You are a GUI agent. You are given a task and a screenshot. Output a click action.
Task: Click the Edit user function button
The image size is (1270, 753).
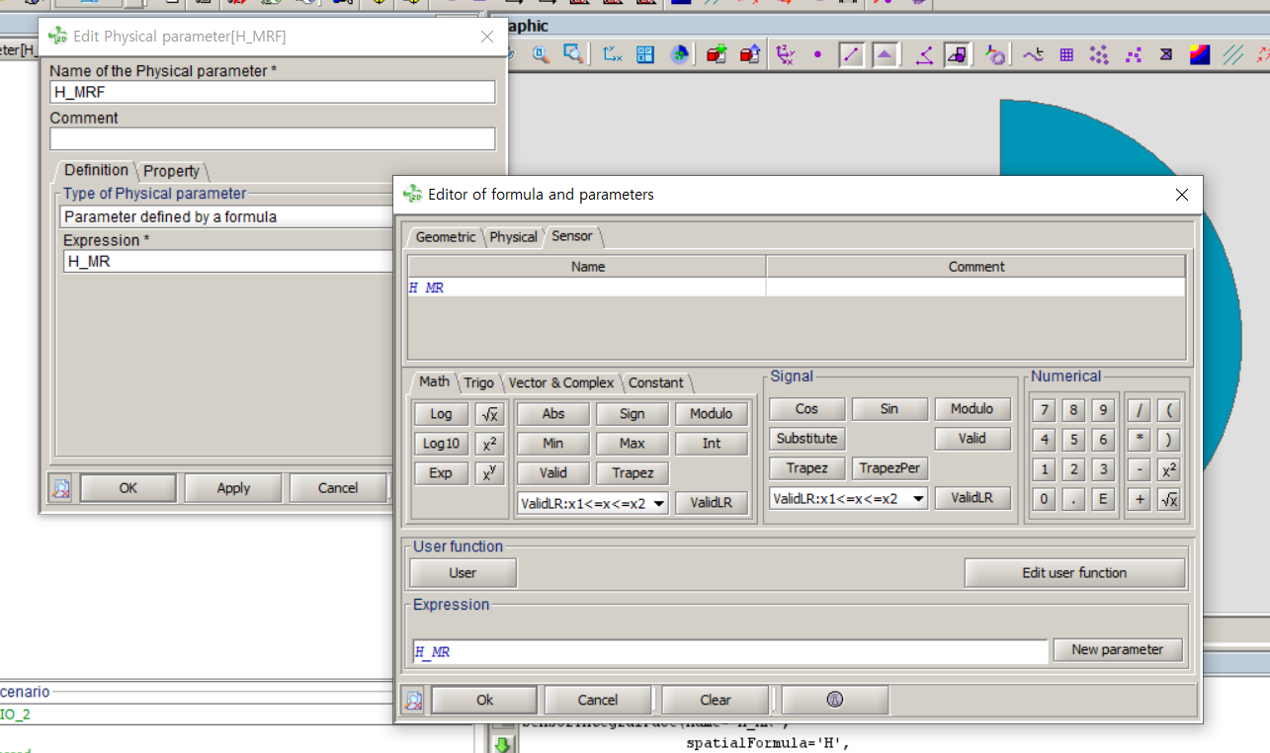tap(1074, 573)
